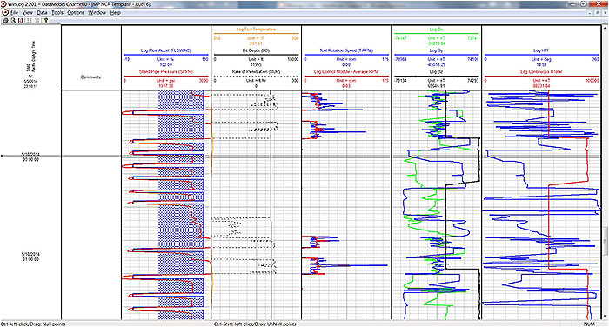Image resolution: width=609 pixels, height=327 pixels.
Task: Restore the inner document window
Action: [x=597, y=13]
